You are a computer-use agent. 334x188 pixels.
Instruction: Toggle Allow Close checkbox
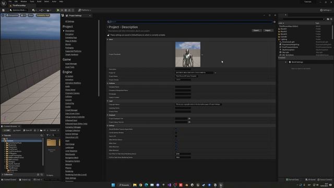point(176,143)
